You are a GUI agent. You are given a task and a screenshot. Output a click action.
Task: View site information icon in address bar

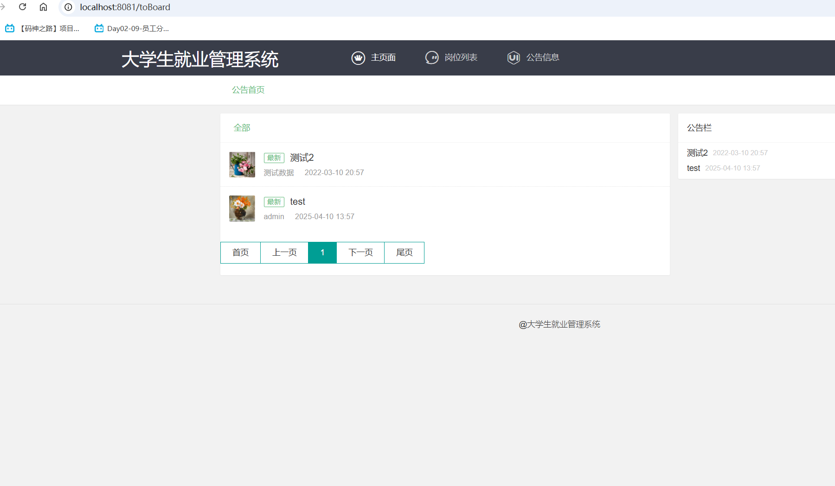point(68,7)
